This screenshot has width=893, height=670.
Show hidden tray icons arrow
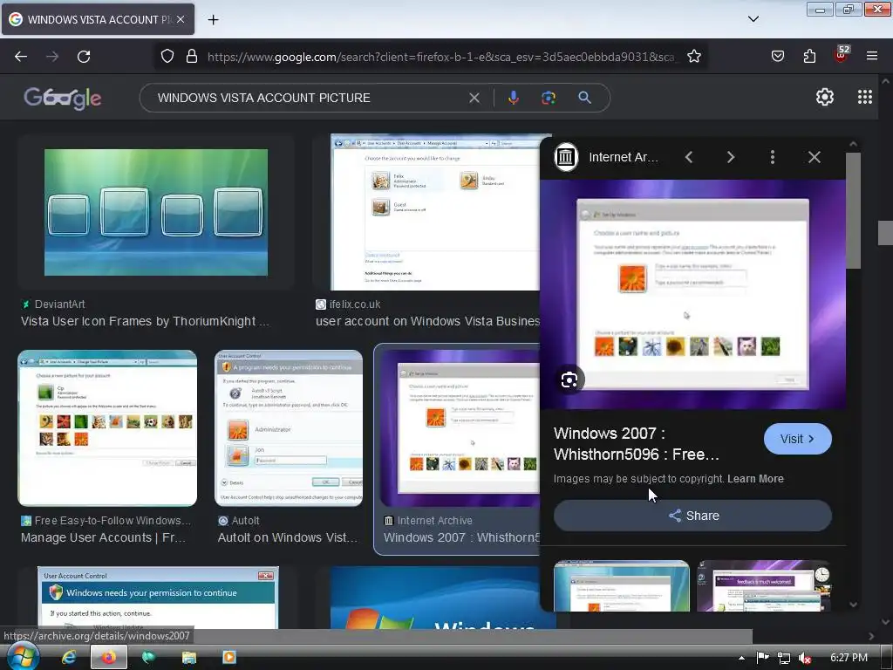click(741, 658)
